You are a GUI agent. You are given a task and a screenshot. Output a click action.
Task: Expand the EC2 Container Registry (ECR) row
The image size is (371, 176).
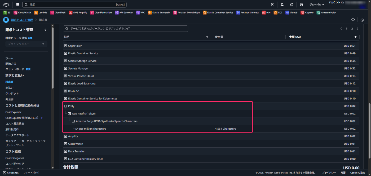[x=65, y=159]
